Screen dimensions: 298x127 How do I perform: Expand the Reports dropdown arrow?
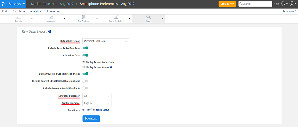32,18
